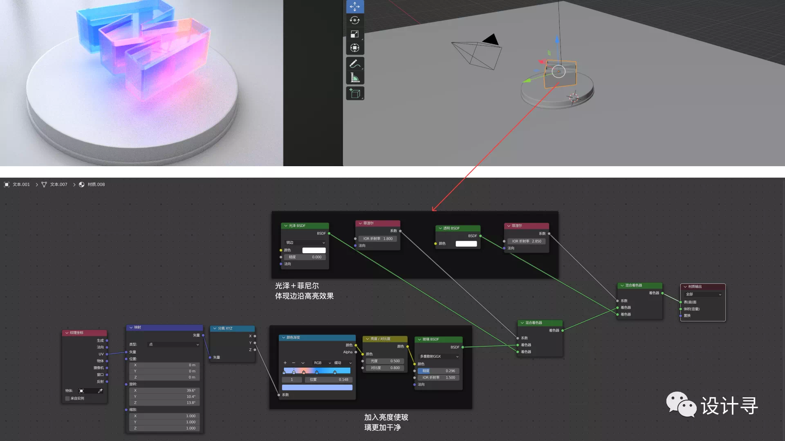Click 材质.008 in the breadcrumb

point(96,185)
